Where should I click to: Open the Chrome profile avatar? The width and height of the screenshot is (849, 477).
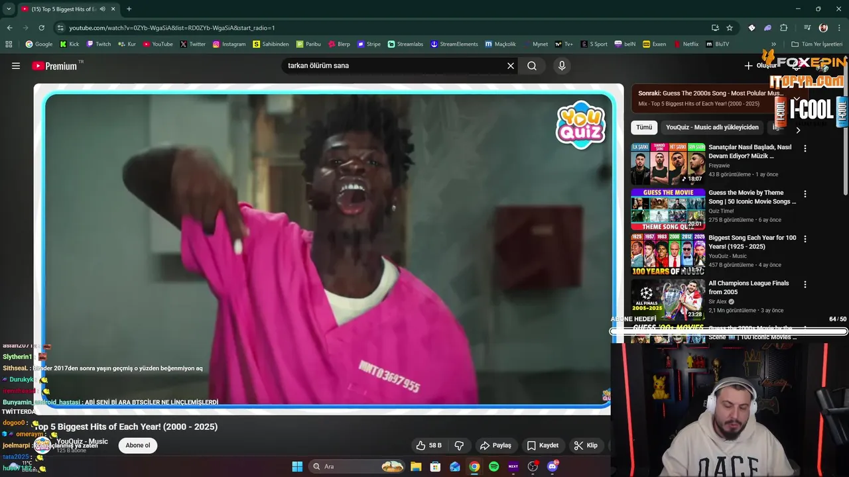coord(823,28)
